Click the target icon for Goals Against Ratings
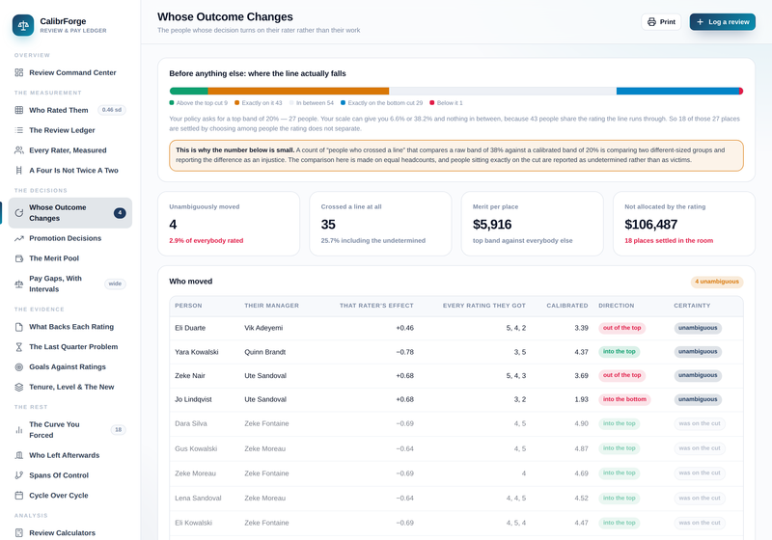The width and height of the screenshot is (772, 540). tap(18, 366)
